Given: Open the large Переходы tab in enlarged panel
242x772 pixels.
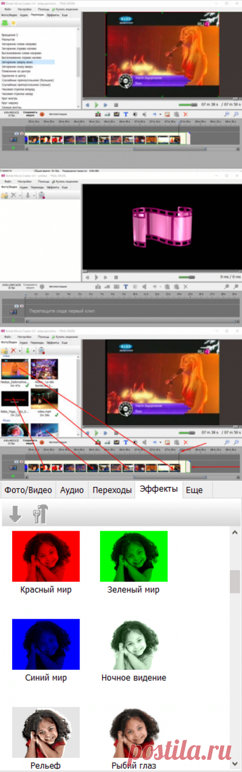Looking at the screenshot, I should tap(112, 490).
